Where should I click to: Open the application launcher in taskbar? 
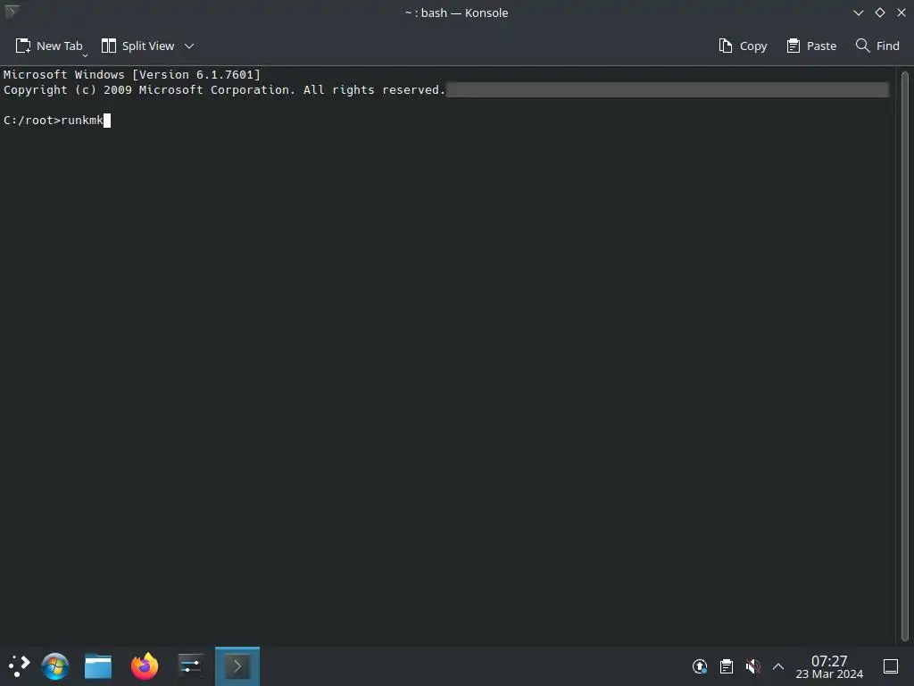(x=19, y=666)
